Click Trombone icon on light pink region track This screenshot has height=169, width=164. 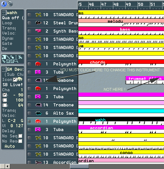[38, 105]
